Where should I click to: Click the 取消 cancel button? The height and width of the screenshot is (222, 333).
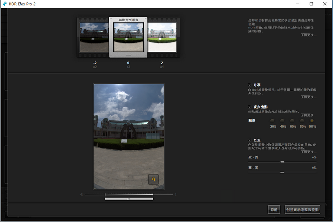pos(274,210)
